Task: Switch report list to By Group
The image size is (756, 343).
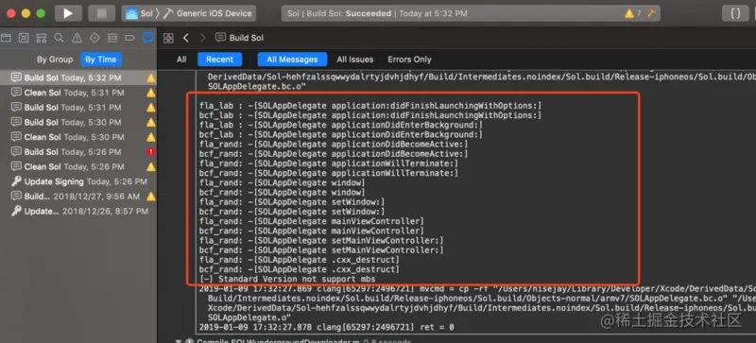Action: pos(55,60)
